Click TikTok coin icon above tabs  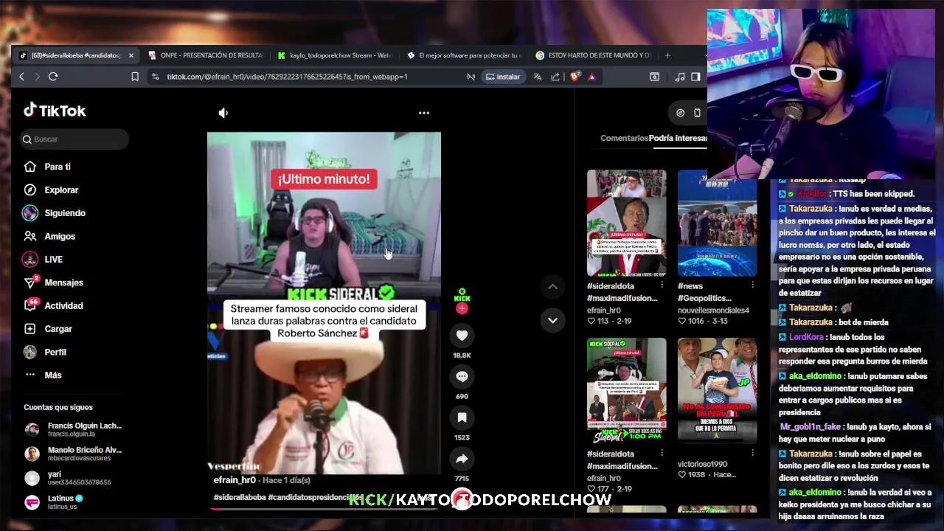coord(680,113)
